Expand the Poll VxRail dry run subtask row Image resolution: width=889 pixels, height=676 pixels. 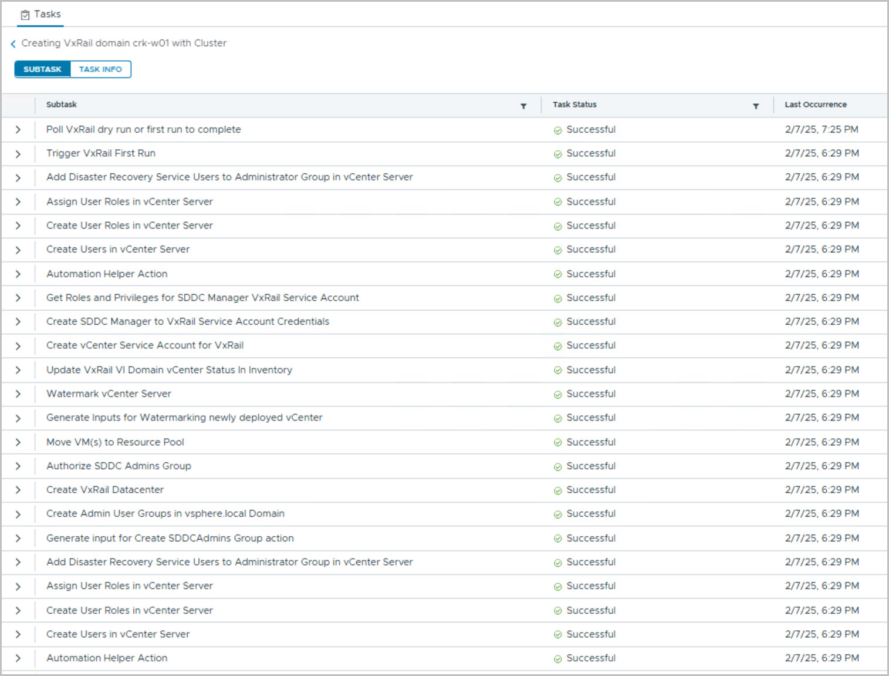coord(18,130)
